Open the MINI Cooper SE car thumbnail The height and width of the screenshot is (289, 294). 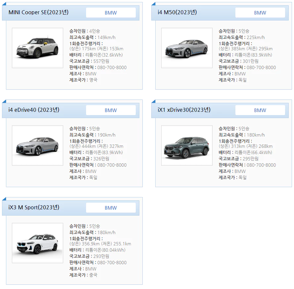click(x=37, y=48)
